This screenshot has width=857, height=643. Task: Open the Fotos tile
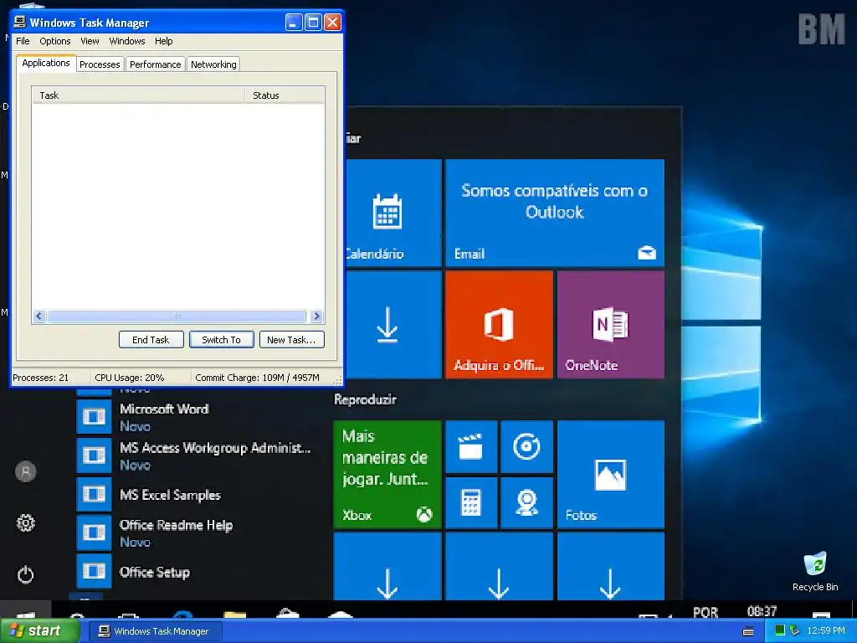coord(610,474)
